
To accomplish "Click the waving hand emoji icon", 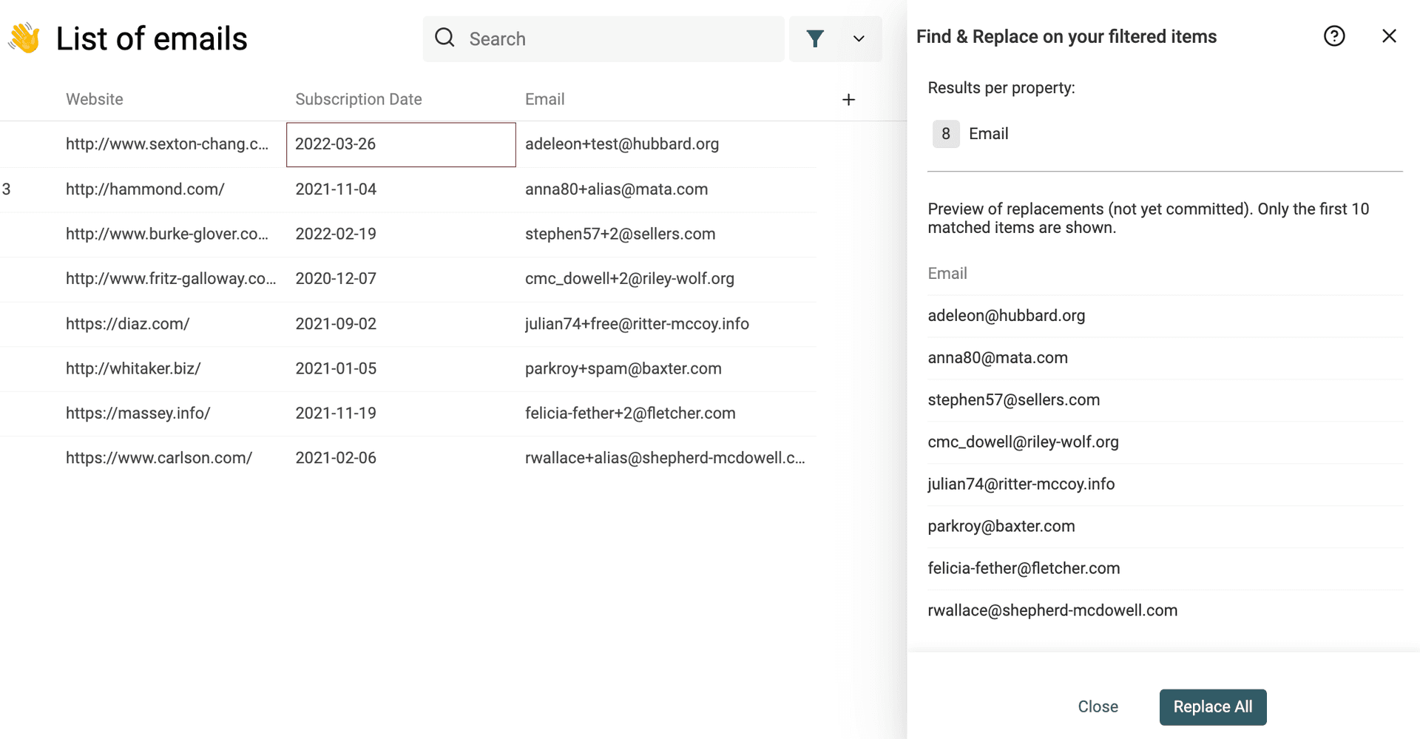I will (x=23, y=37).
